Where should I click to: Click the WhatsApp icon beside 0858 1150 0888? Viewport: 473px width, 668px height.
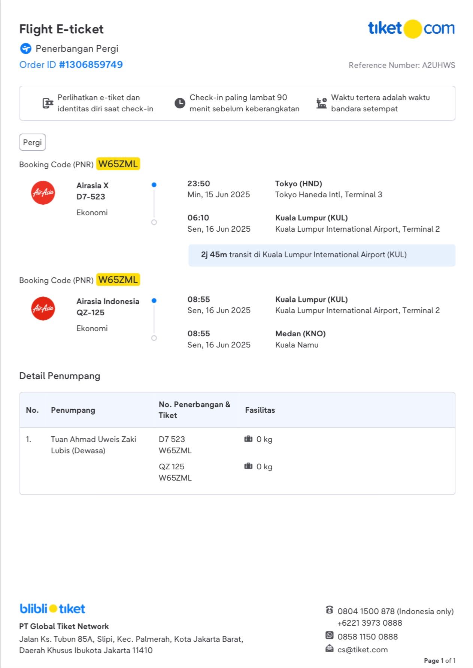point(329,635)
